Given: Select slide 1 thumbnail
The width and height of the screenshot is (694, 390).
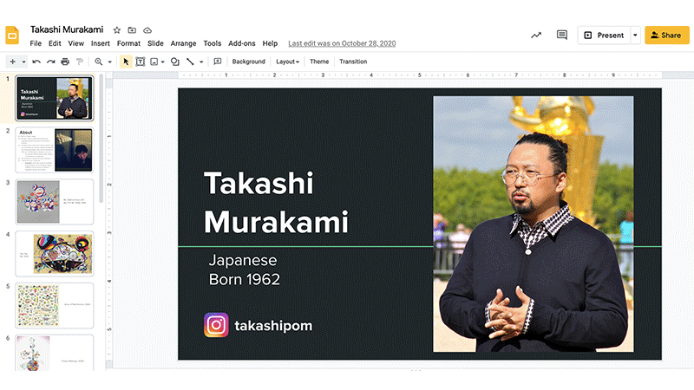Looking at the screenshot, I should point(55,98).
